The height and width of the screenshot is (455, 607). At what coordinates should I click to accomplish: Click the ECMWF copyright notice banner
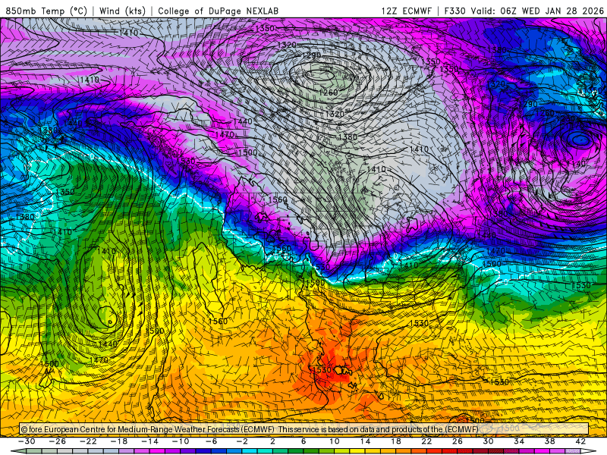(304, 429)
